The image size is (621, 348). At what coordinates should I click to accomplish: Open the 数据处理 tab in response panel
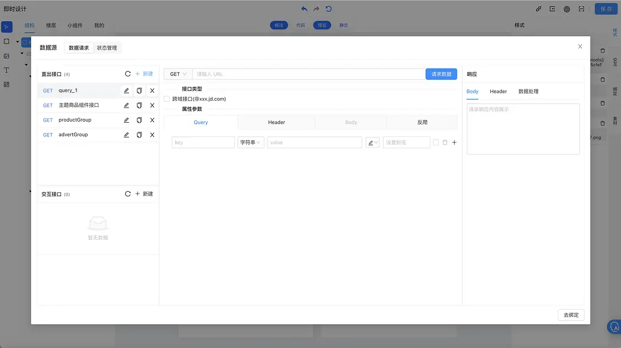(528, 91)
